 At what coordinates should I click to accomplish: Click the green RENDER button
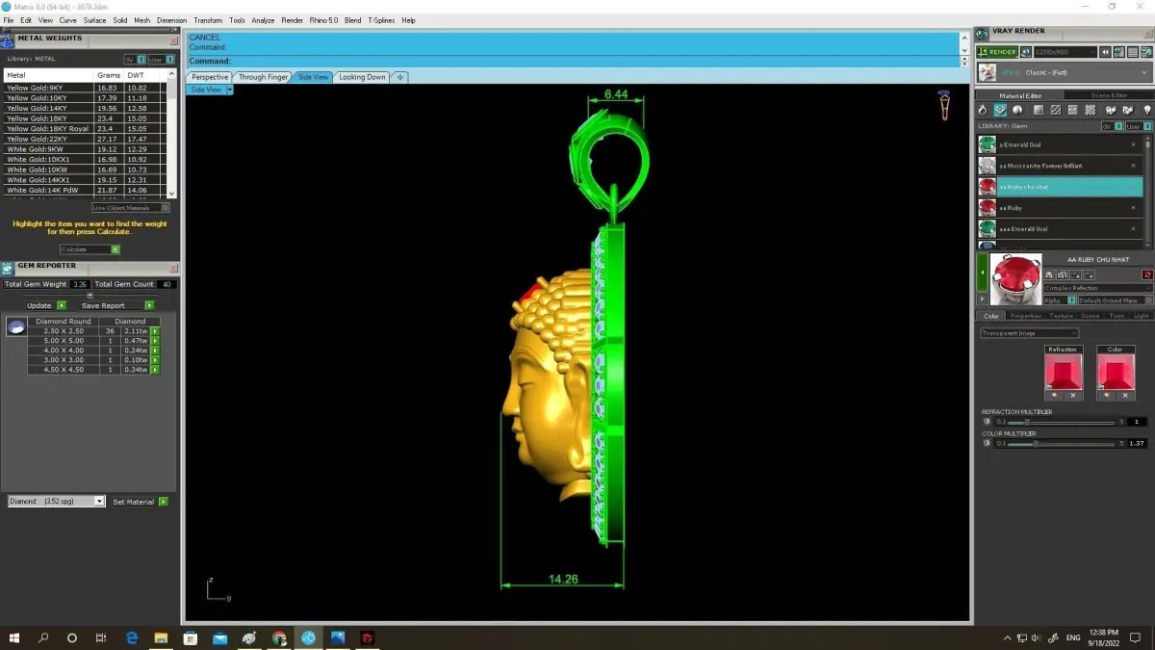point(996,52)
